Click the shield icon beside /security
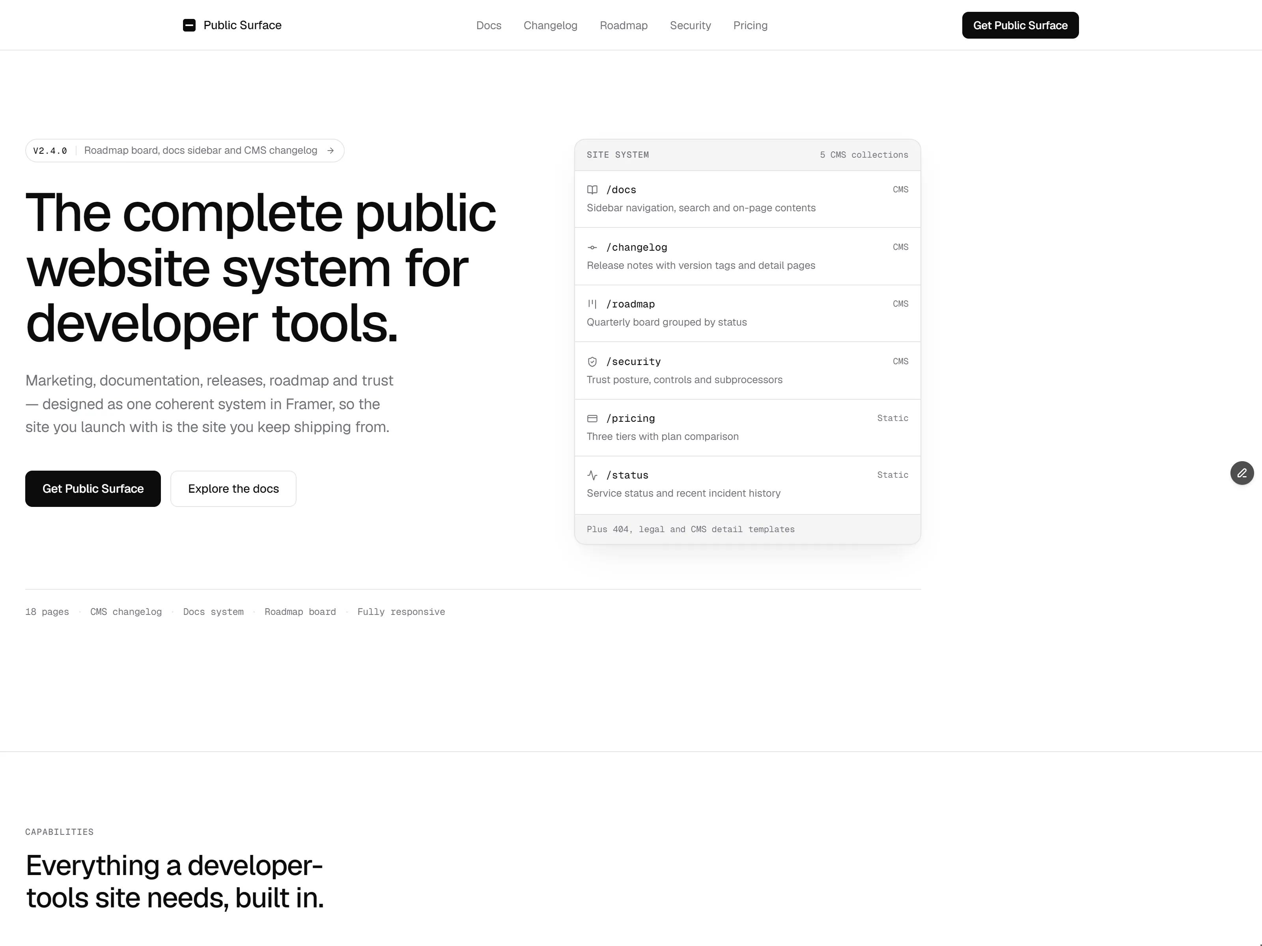1262x946 pixels. pyautogui.click(x=592, y=361)
